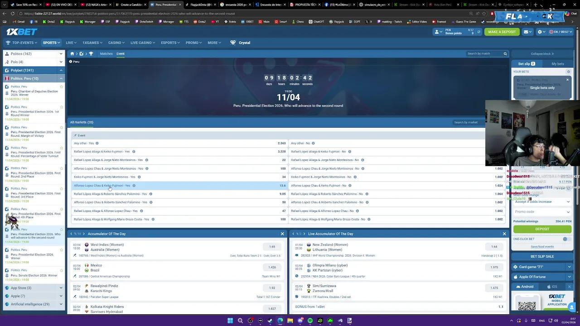The width and height of the screenshot is (580, 326).
Task: Favorite Senate Election 2026 Winner event
Action: 62,270
